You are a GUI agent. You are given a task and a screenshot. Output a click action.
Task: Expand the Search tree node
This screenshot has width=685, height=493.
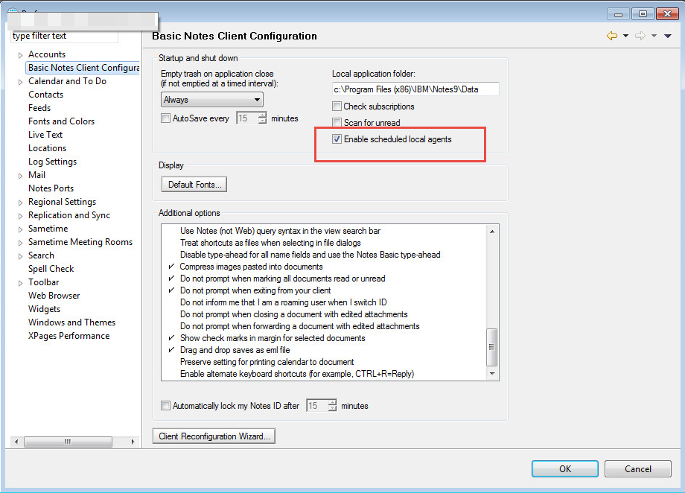point(20,256)
